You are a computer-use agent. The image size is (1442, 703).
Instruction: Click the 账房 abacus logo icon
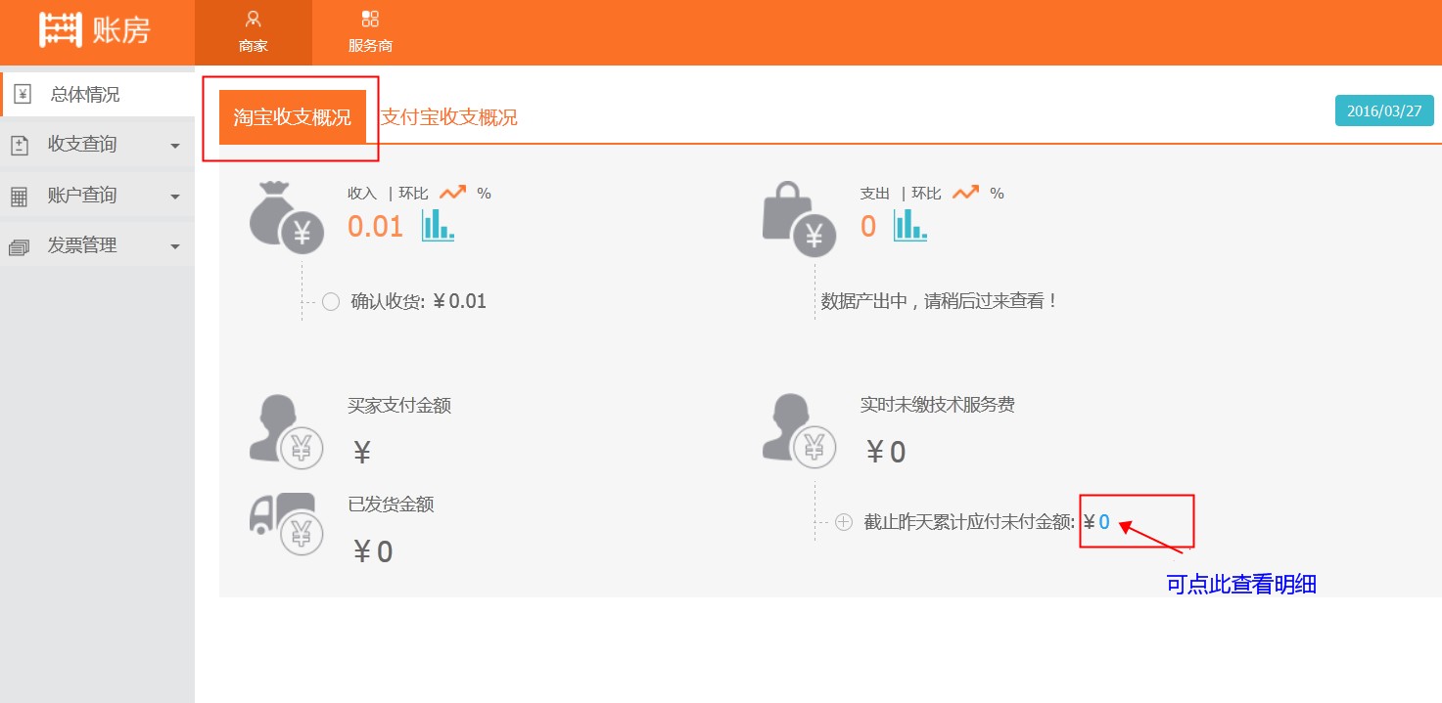pos(60,30)
